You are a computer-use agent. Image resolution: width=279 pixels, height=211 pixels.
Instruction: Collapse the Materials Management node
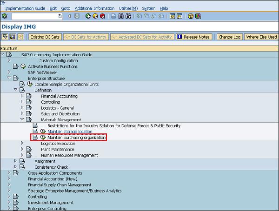(21, 119)
